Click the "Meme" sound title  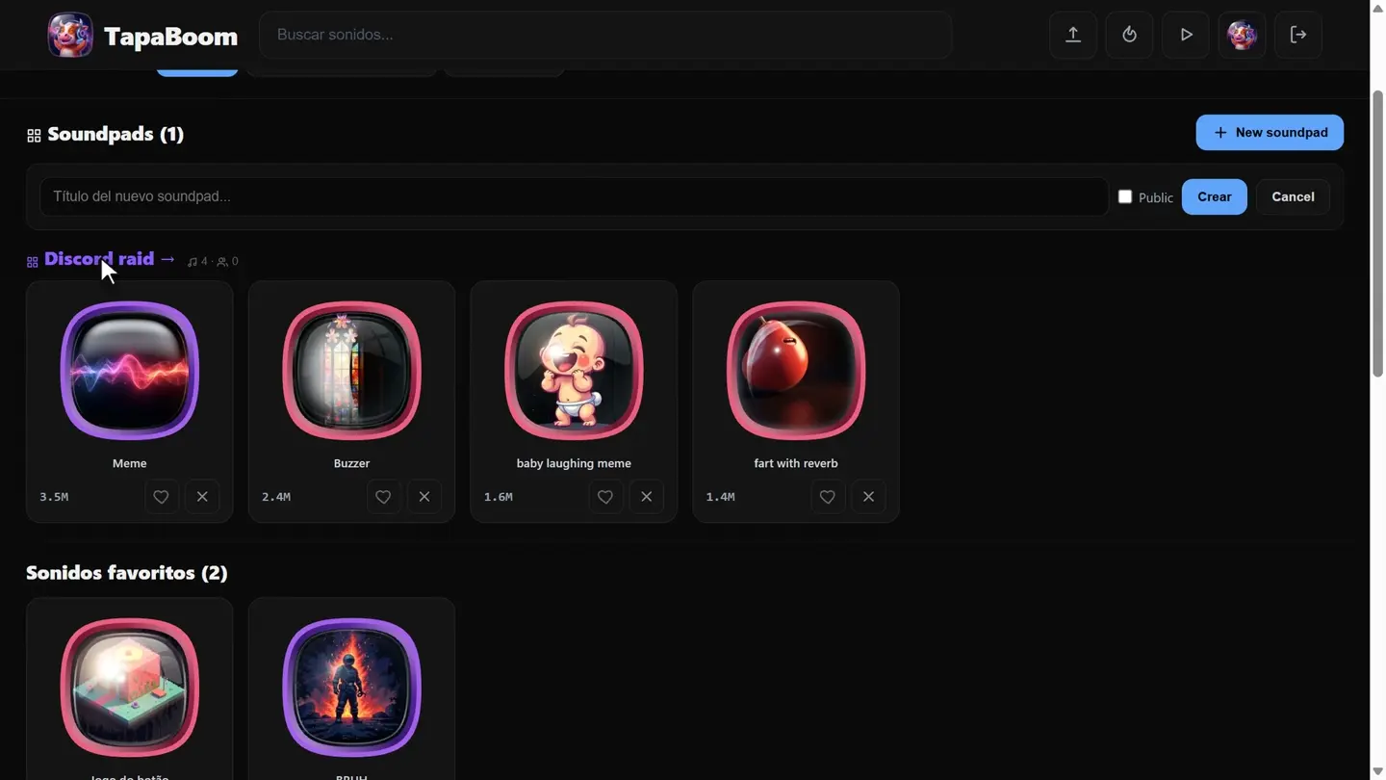point(130,463)
